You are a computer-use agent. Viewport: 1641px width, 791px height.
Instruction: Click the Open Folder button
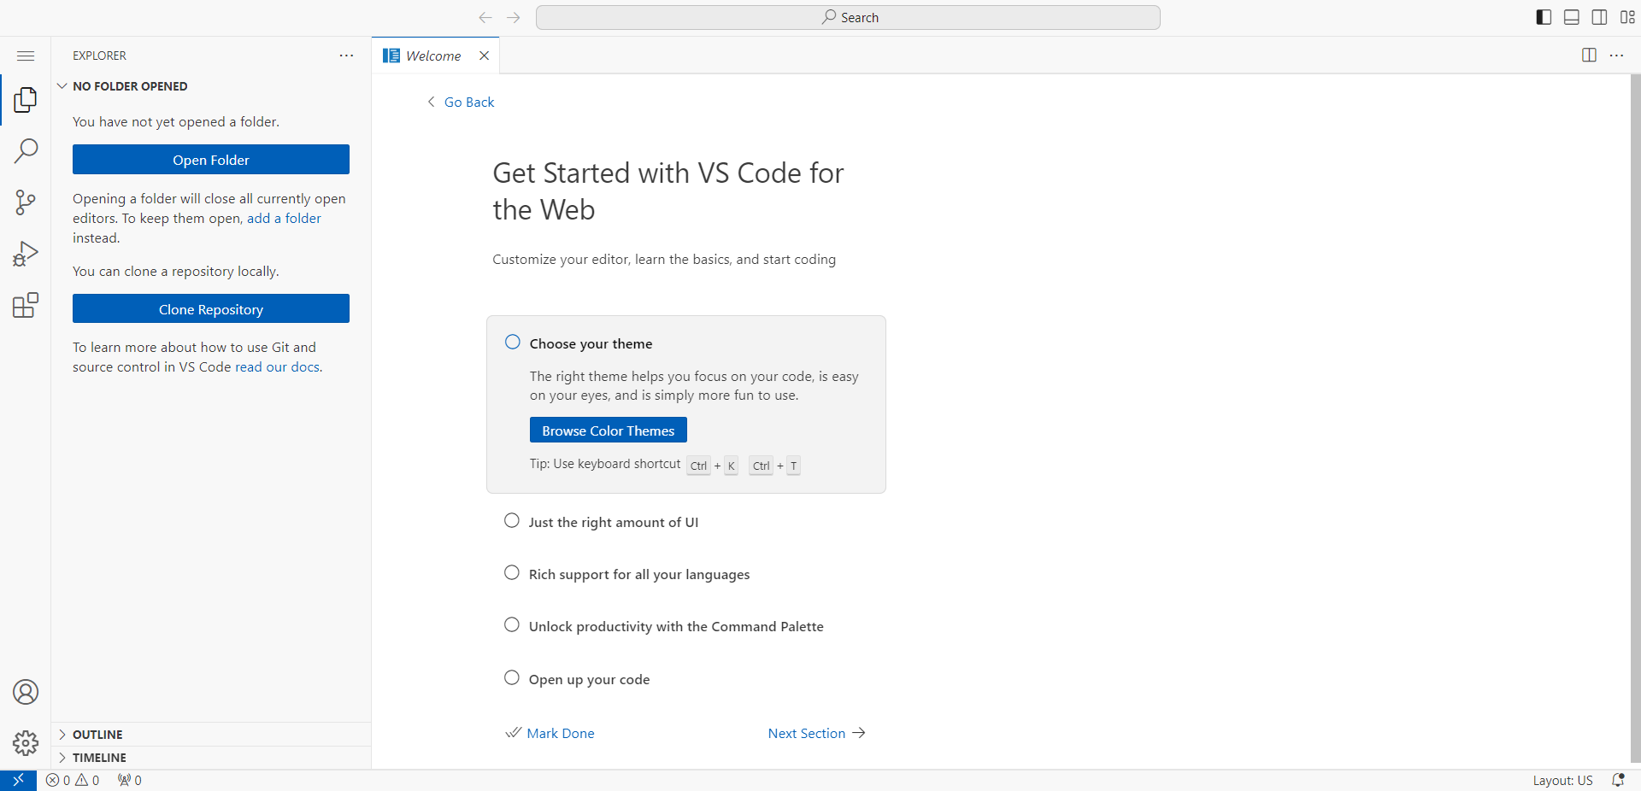(x=211, y=160)
